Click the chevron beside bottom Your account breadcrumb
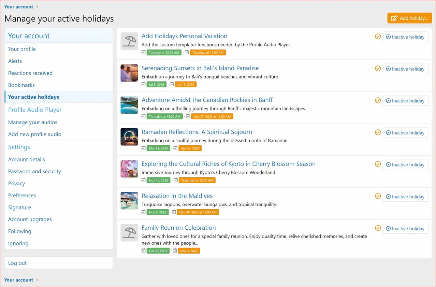Image resolution: width=436 pixels, height=287 pixels. coord(37,280)
